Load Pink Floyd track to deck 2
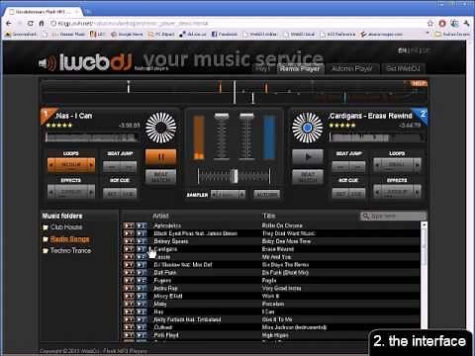This screenshot has width=475, height=356. (x=142, y=335)
